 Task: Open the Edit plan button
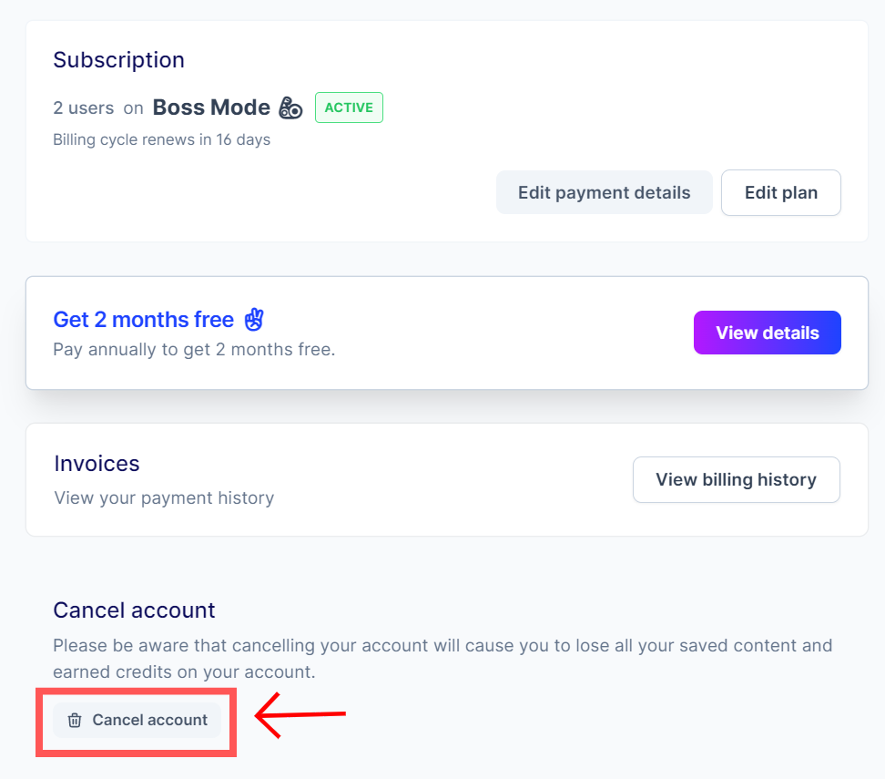click(x=781, y=192)
